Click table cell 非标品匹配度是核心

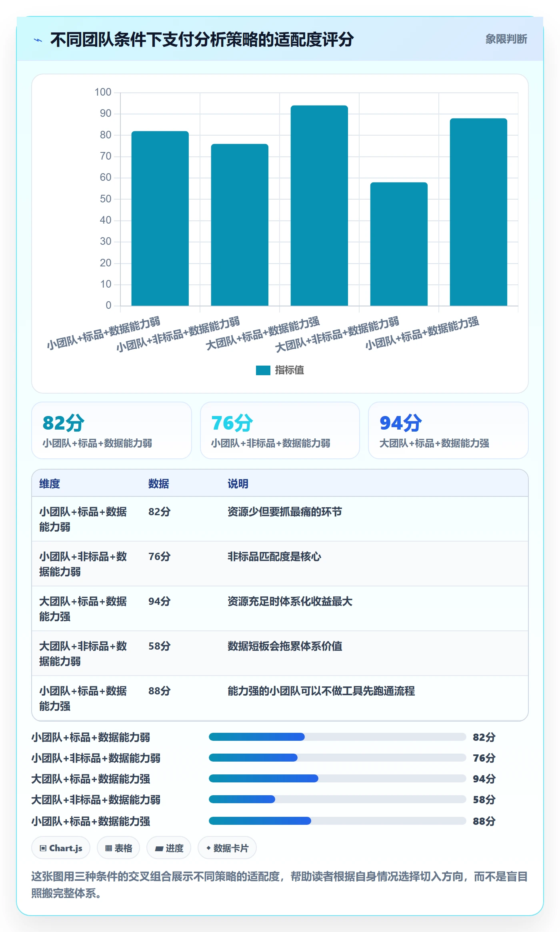[274, 556]
